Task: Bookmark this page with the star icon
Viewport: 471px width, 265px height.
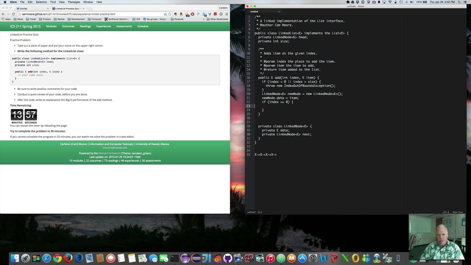Action: (170, 14)
